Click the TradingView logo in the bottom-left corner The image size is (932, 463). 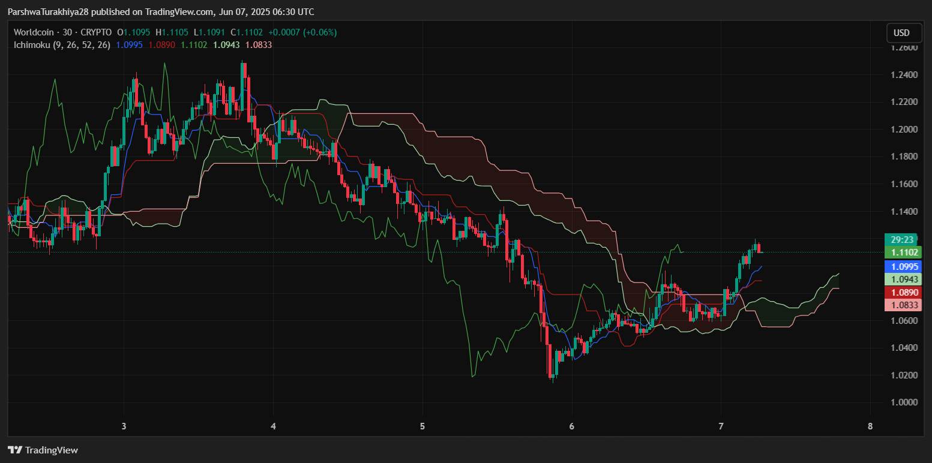43,450
